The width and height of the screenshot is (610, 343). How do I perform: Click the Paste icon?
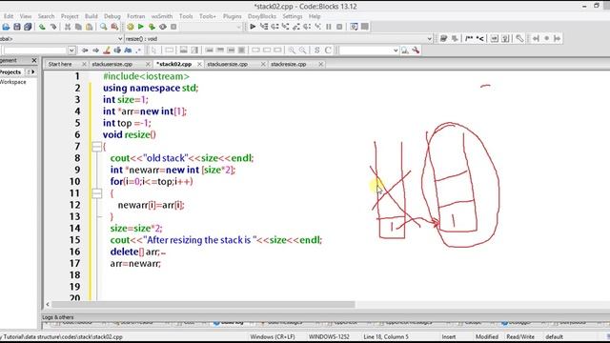pyautogui.click(x=89, y=27)
